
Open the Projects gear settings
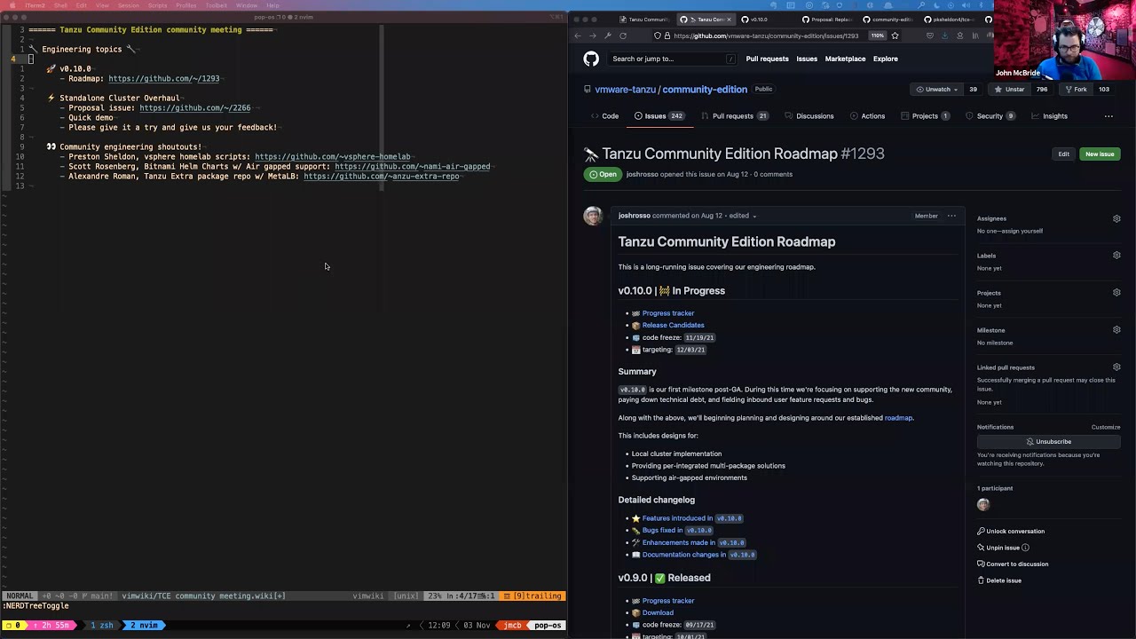click(x=1116, y=293)
